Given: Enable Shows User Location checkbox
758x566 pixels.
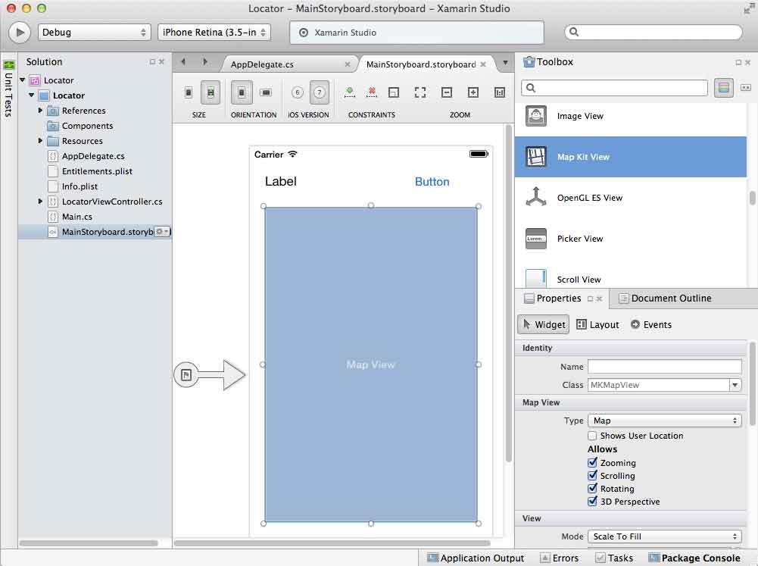Looking at the screenshot, I should click(x=592, y=436).
